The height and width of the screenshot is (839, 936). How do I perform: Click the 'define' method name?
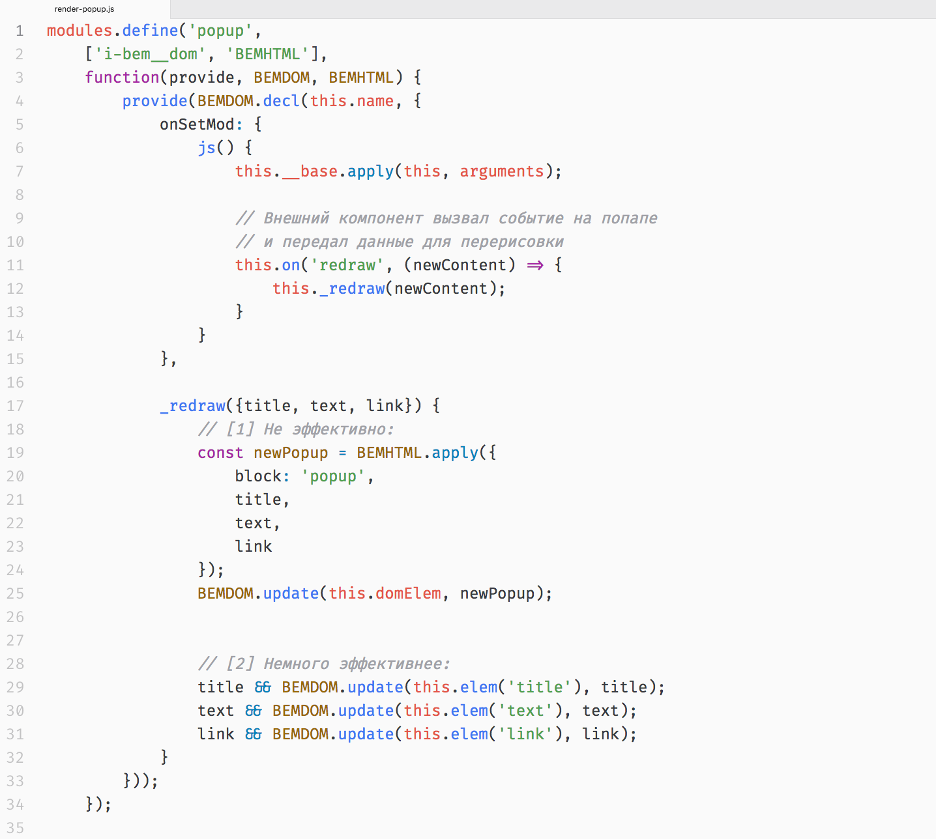(x=150, y=31)
